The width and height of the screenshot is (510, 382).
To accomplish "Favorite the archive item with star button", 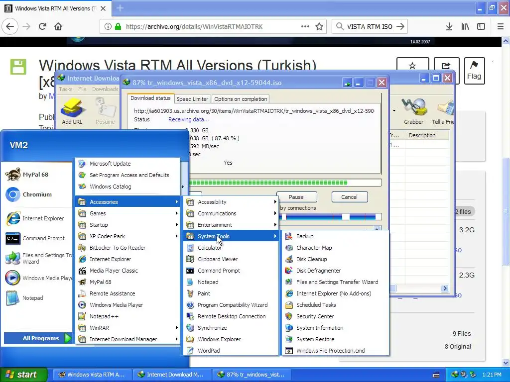I will (412, 65).
